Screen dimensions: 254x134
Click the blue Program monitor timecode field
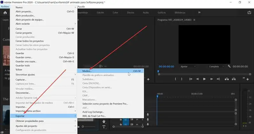click(166, 66)
